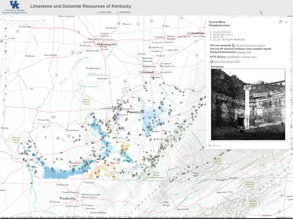Open the overview button at the top

pyautogui.click(x=124, y=11)
